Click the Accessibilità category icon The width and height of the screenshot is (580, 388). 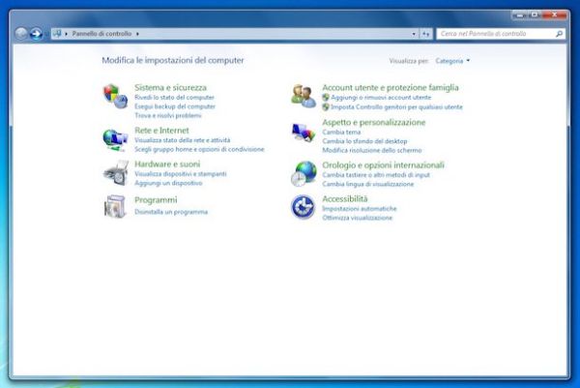pyautogui.click(x=304, y=206)
